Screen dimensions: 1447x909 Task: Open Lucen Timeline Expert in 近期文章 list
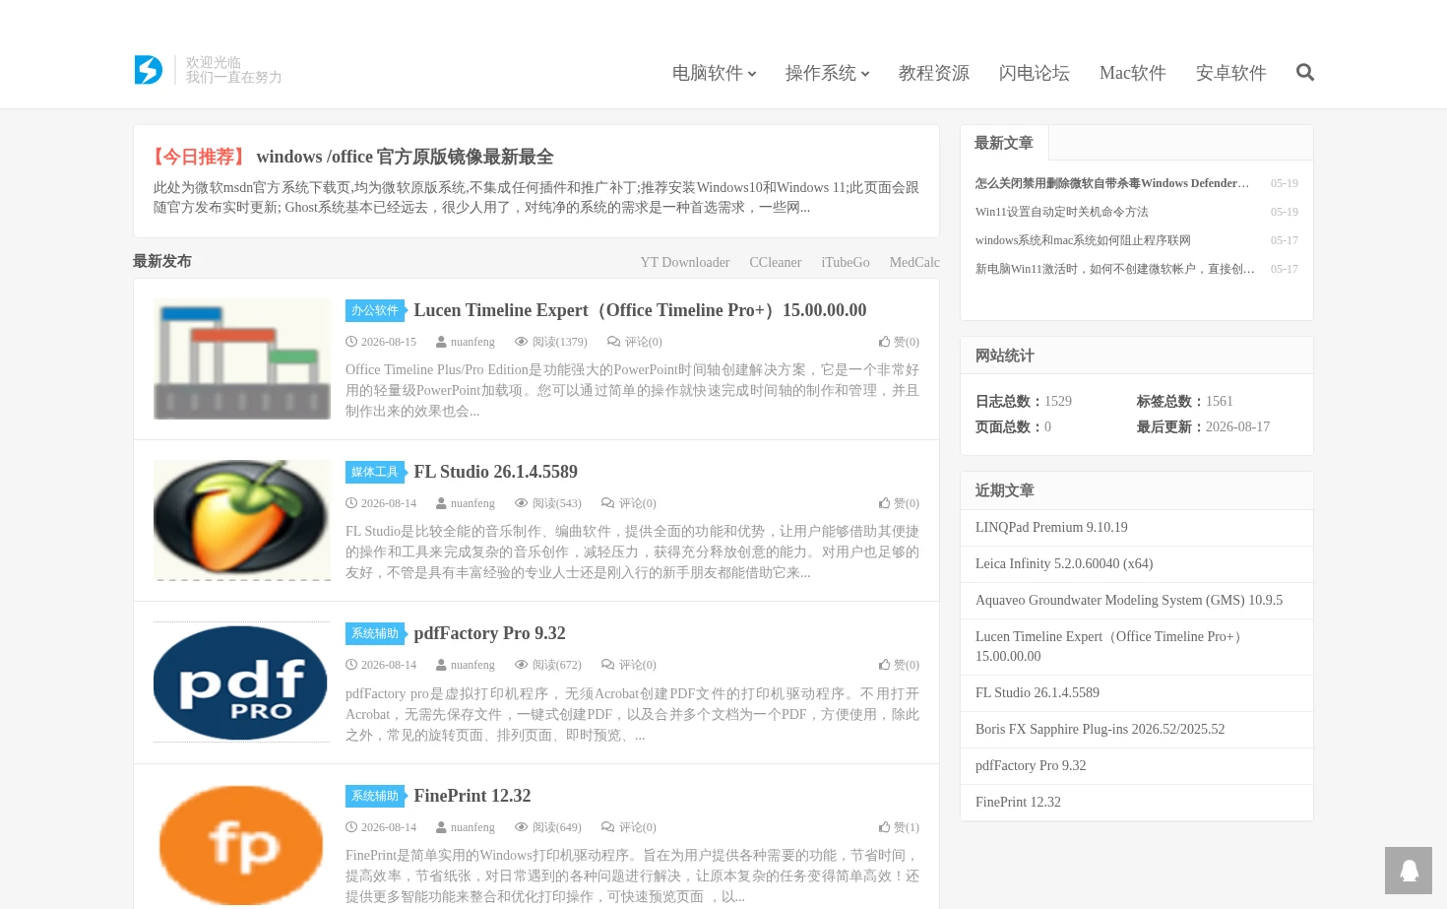(1111, 647)
